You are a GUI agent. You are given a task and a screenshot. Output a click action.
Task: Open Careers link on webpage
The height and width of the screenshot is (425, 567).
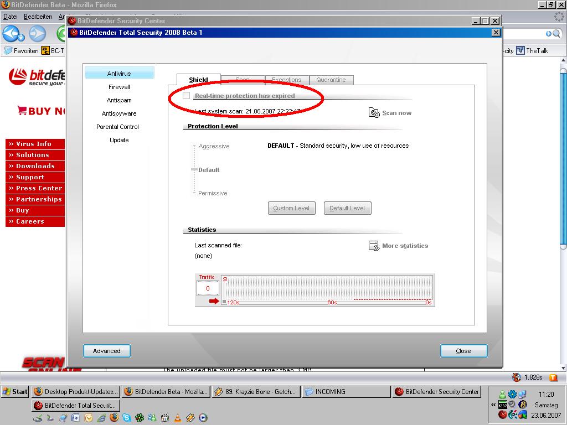pos(35,221)
